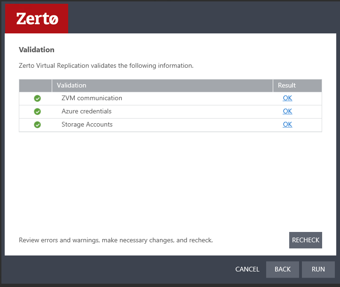Select the ZVM communication row text
This screenshot has width=340, height=287.
pyautogui.click(x=92, y=98)
